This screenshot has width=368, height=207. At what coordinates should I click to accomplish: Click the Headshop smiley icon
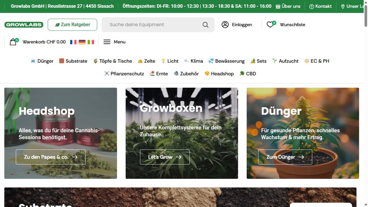[207, 74]
